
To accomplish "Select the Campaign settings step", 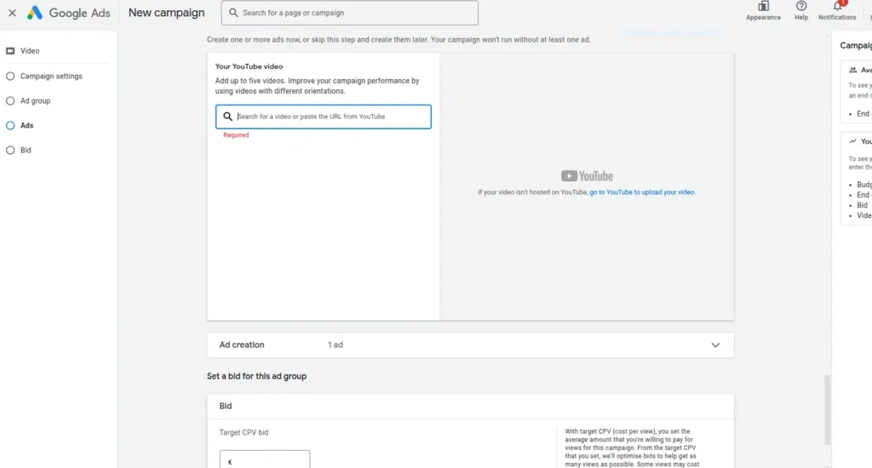I will coord(51,76).
